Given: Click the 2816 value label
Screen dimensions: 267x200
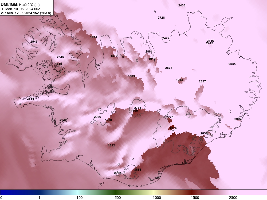Looking at the screenshot, I should point(210,41).
